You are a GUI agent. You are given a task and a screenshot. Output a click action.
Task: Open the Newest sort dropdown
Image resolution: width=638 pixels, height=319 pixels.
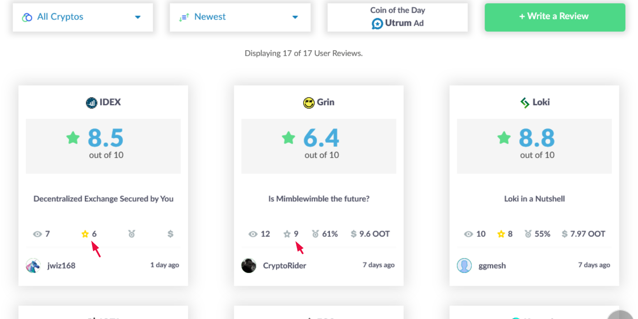(x=240, y=17)
